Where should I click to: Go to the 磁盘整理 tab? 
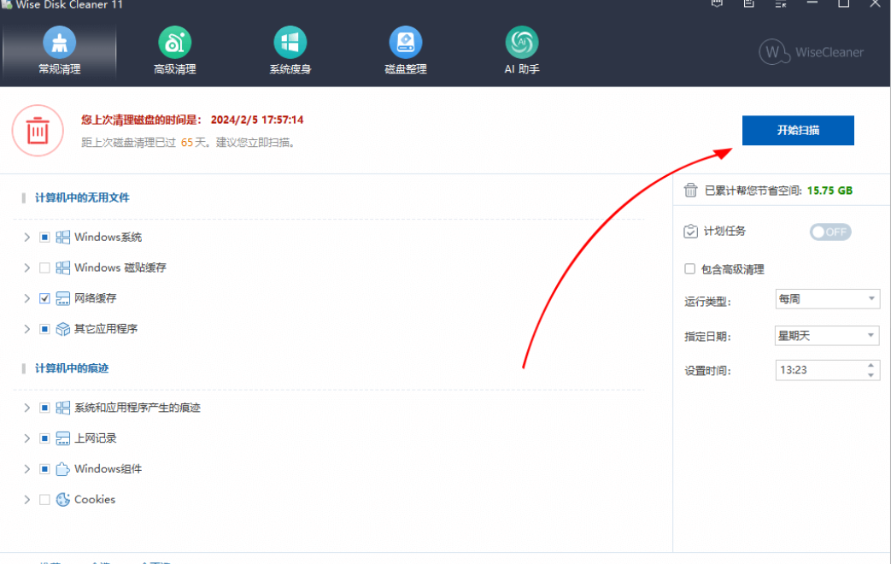click(406, 52)
